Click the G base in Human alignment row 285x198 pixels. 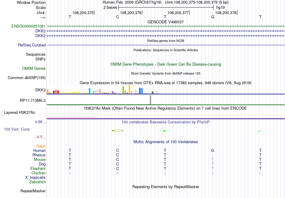[213, 150]
